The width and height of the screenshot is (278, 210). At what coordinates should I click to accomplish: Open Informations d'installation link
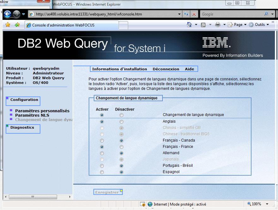click(120, 69)
